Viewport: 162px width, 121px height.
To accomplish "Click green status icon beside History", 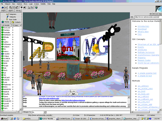I will (2, 52).
